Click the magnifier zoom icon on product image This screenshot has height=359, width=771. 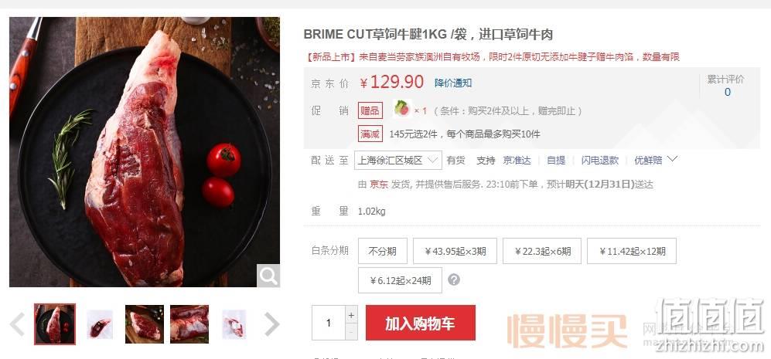268,276
